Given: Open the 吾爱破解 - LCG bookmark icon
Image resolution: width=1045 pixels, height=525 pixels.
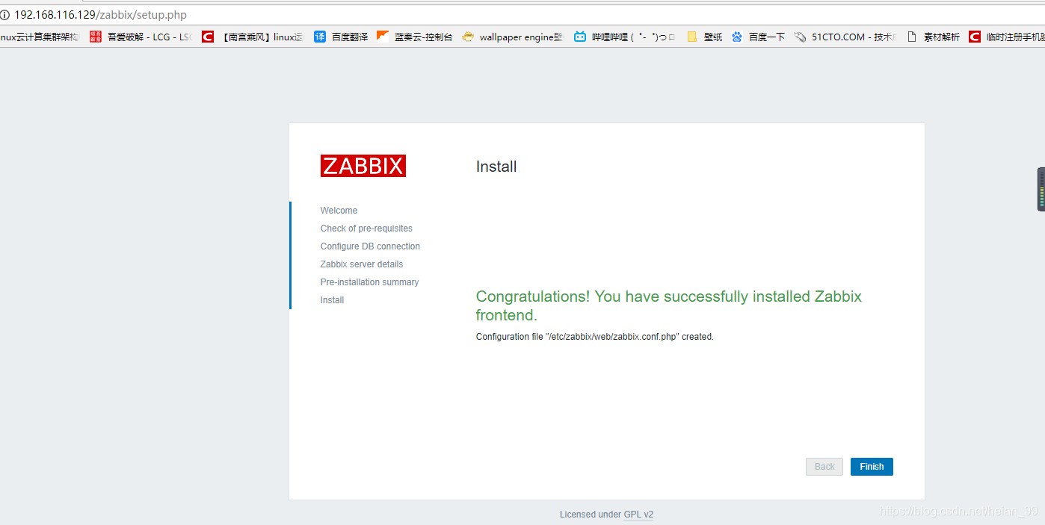Looking at the screenshot, I should pyautogui.click(x=95, y=37).
